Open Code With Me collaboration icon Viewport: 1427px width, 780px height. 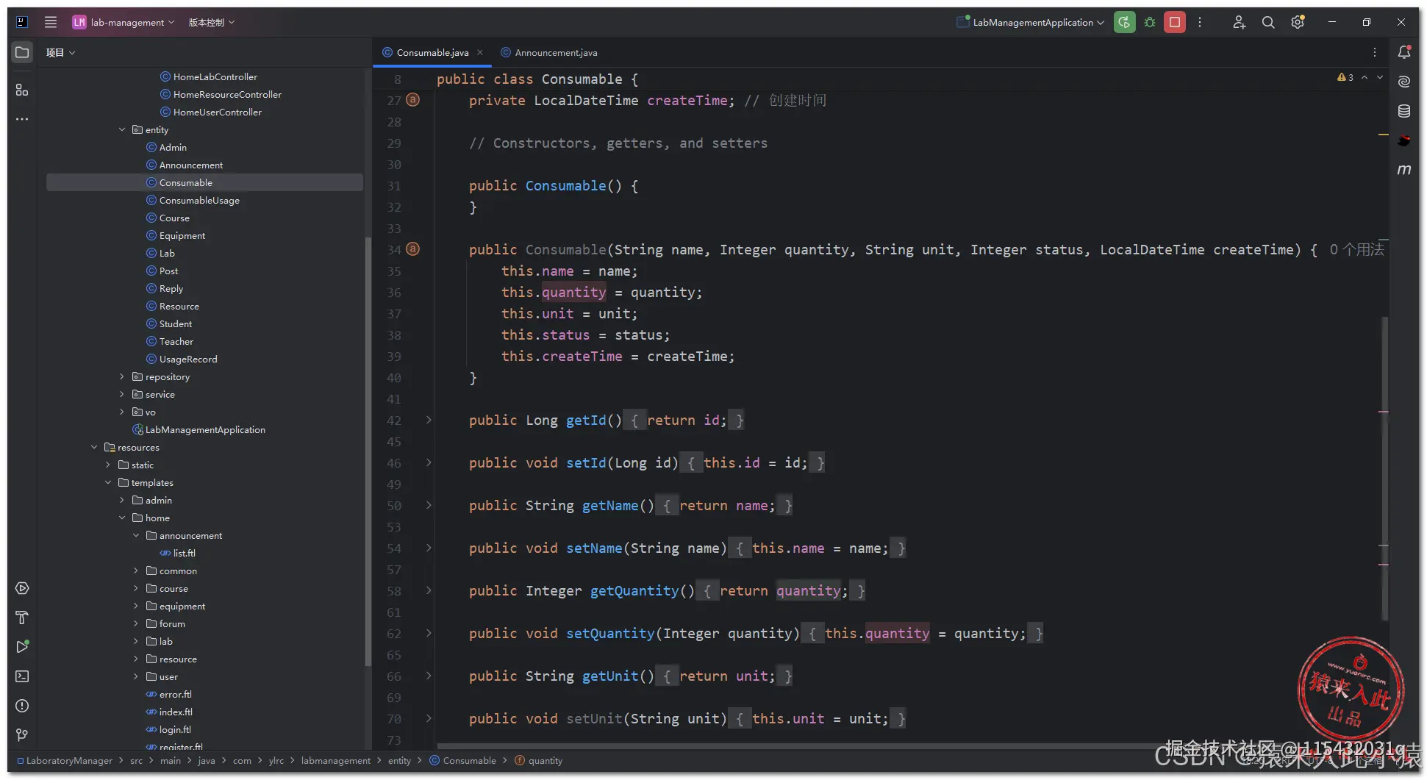pyautogui.click(x=1240, y=22)
